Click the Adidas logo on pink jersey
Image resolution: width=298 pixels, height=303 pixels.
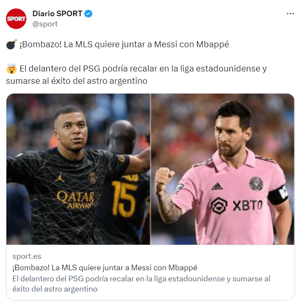point(217,186)
